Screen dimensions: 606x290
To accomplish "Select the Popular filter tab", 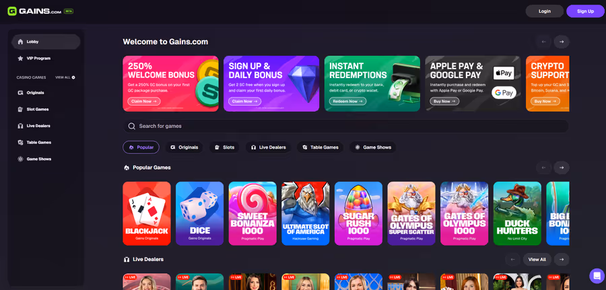I will pos(141,147).
